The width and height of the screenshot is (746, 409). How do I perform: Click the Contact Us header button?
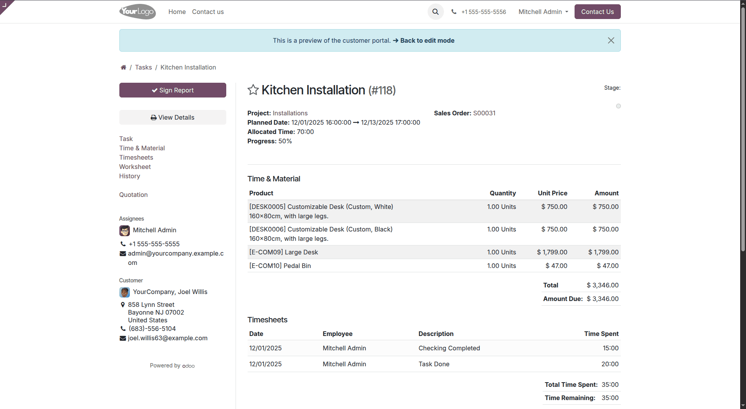[x=597, y=12]
